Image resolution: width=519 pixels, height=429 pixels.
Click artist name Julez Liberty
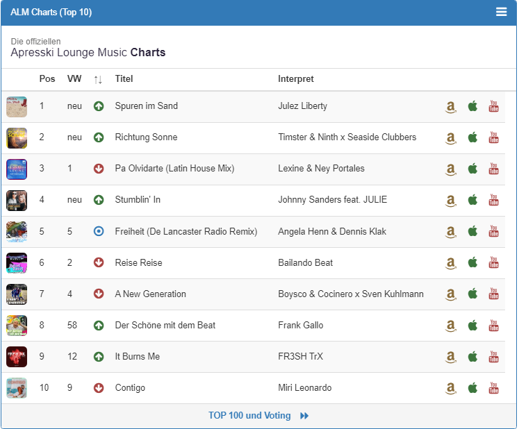coord(302,106)
